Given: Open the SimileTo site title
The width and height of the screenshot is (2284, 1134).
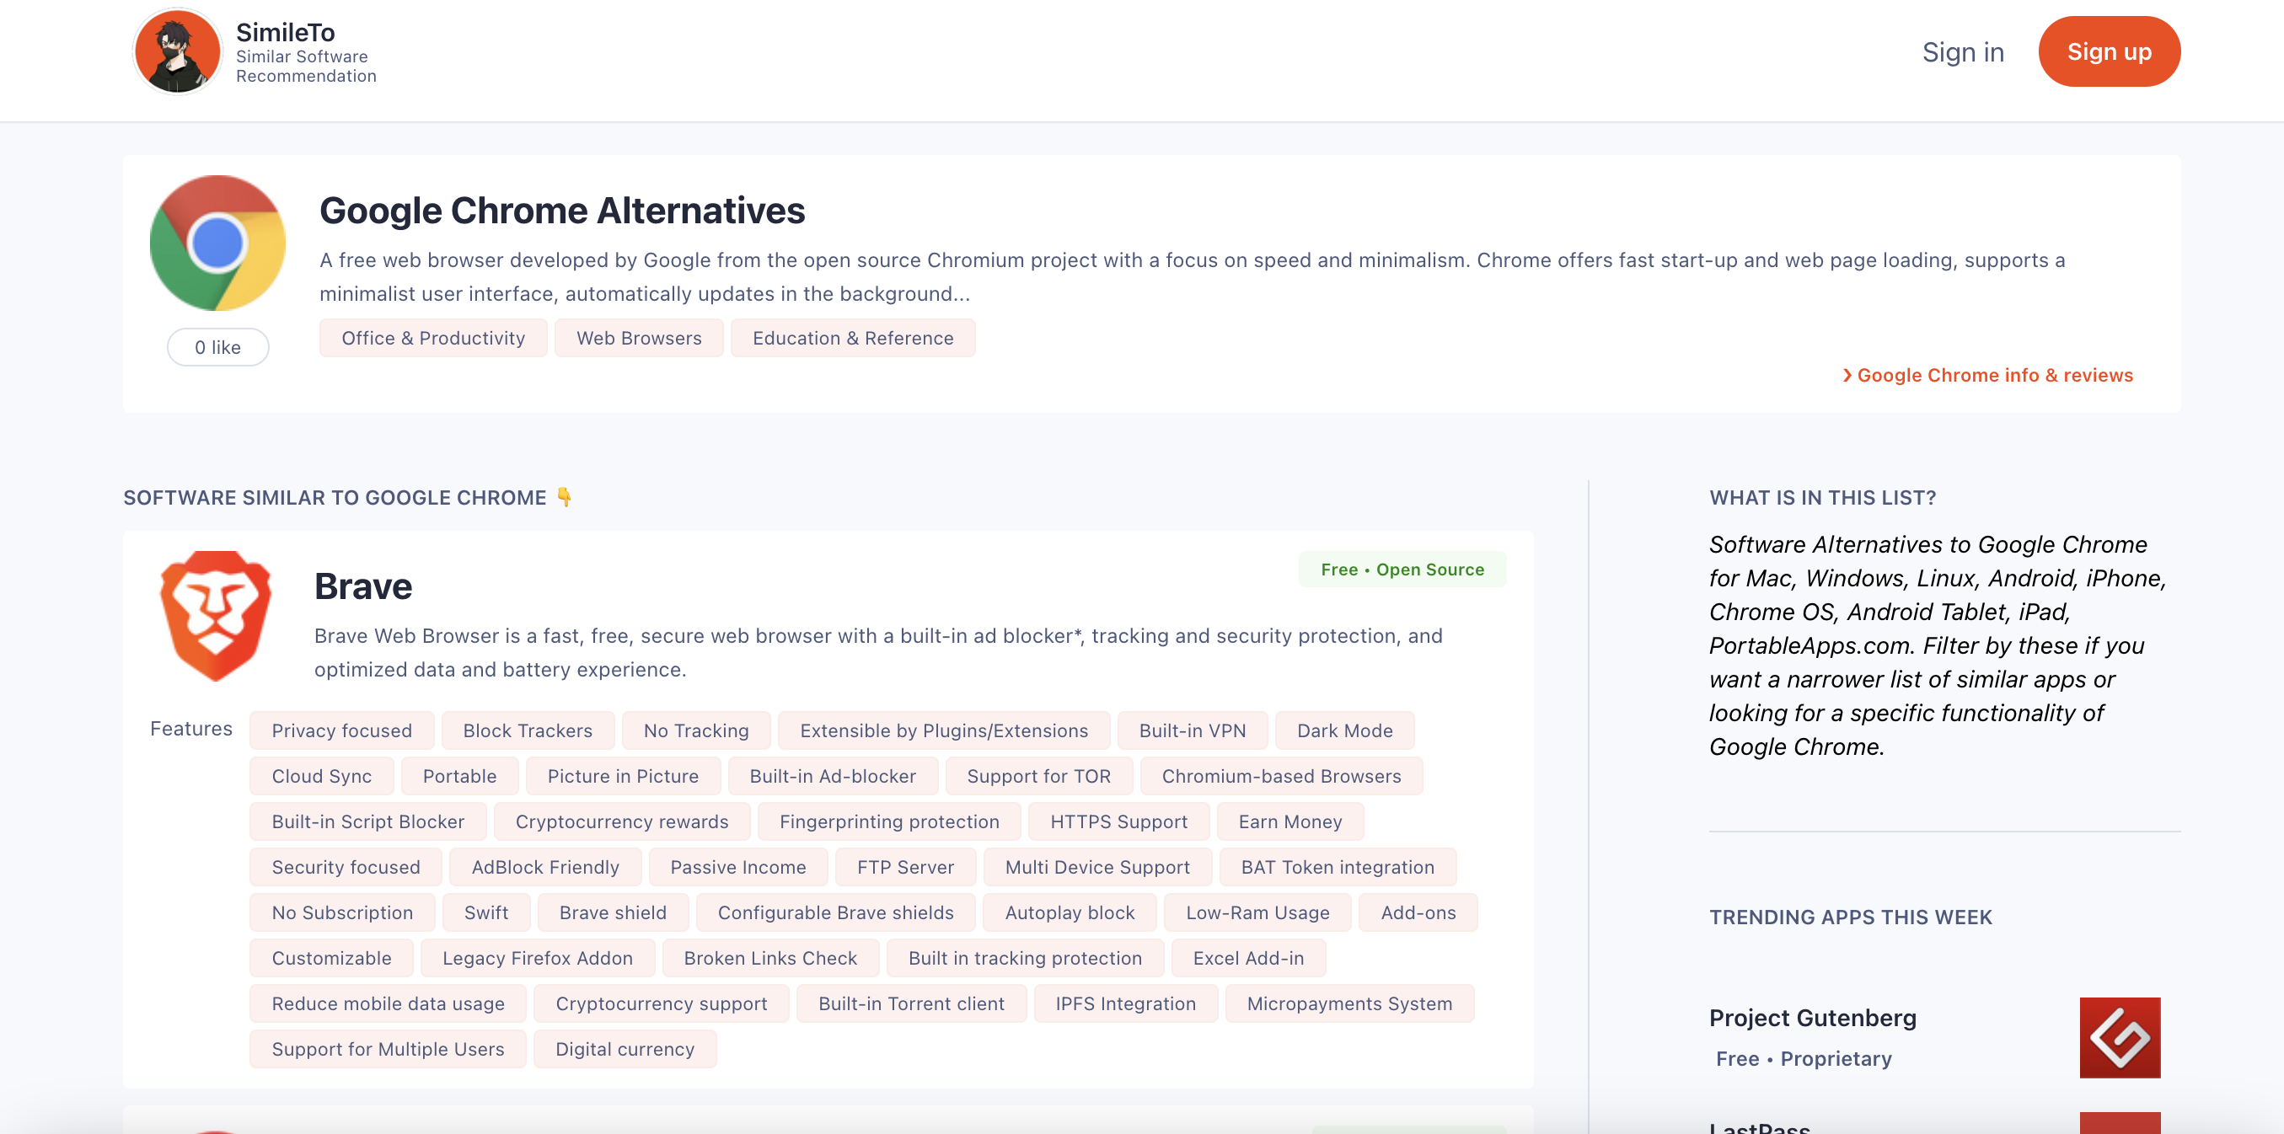Looking at the screenshot, I should (286, 32).
